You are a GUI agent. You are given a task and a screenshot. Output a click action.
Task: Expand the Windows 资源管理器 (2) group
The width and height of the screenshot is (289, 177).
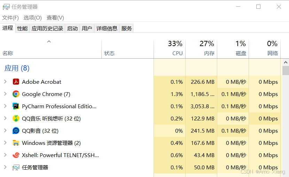point(5,143)
